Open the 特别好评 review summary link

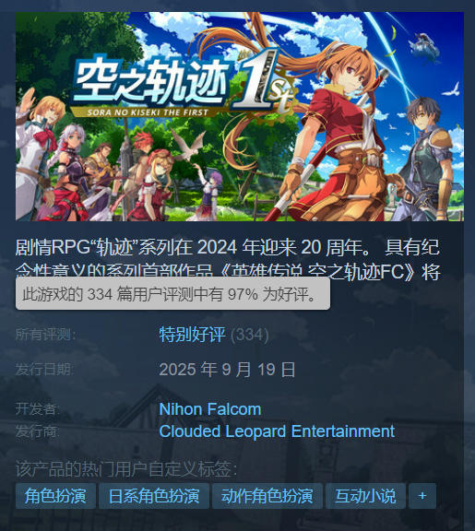[192, 335]
